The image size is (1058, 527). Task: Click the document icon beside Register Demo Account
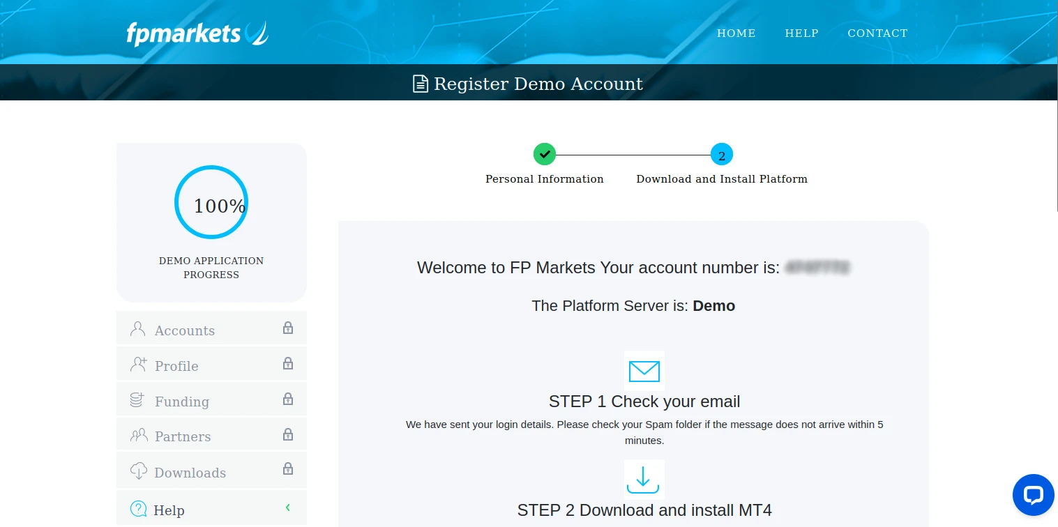pos(420,84)
